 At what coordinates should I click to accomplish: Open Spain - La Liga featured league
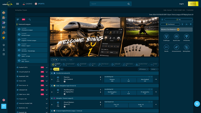point(32,55)
